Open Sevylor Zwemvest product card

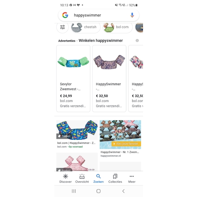click(73, 78)
